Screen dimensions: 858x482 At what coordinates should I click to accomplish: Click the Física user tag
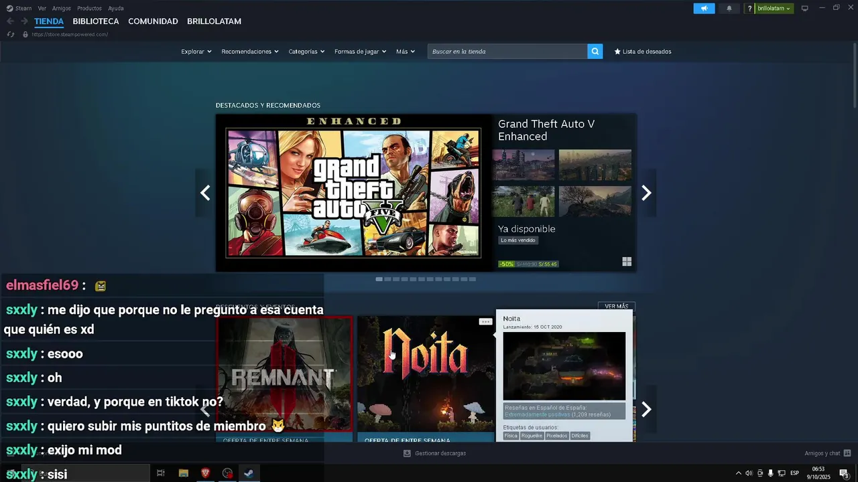click(511, 436)
